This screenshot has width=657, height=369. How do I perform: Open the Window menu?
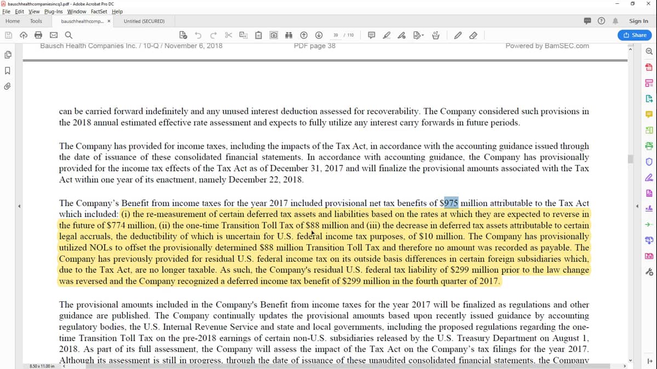(77, 11)
